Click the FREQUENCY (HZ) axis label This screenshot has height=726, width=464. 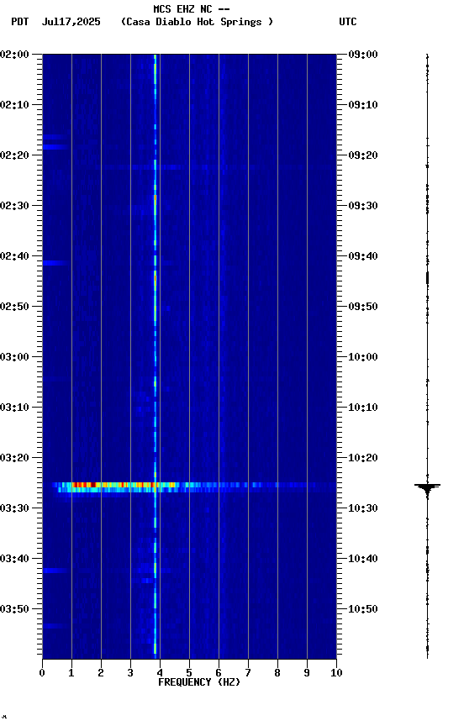pos(199,682)
